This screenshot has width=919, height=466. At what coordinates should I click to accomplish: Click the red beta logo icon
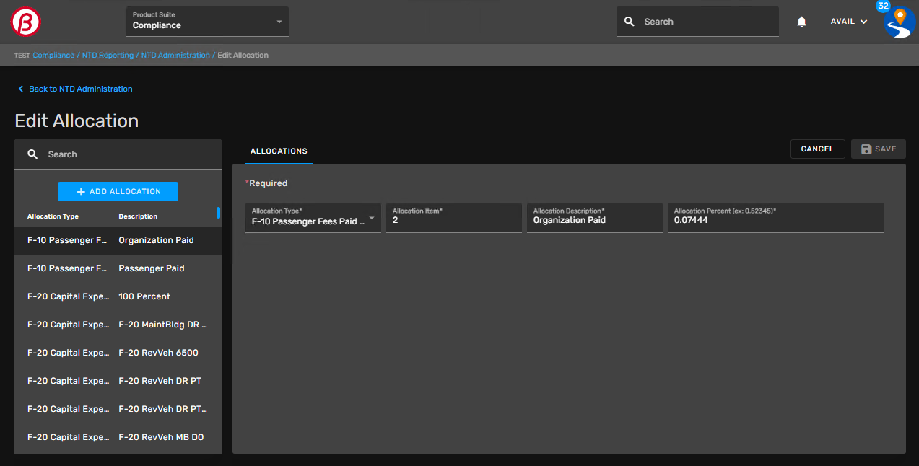(26, 22)
